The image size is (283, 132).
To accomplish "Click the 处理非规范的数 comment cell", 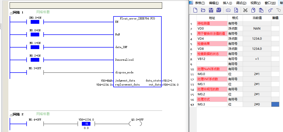I will coord(212,89).
